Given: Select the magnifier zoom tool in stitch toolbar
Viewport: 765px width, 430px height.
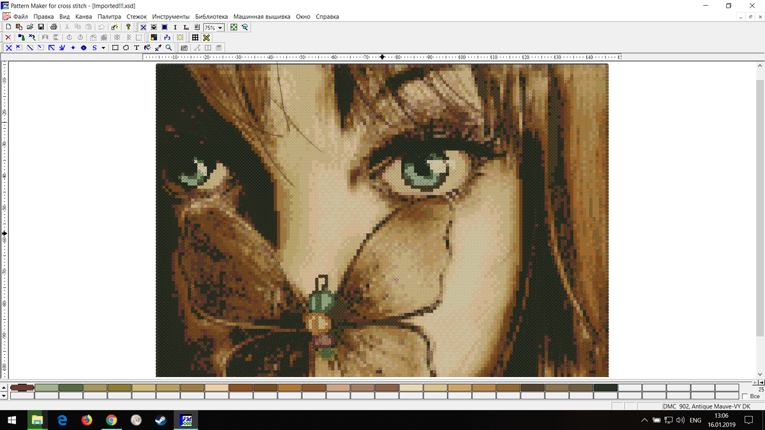Looking at the screenshot, I should [168, 48].
